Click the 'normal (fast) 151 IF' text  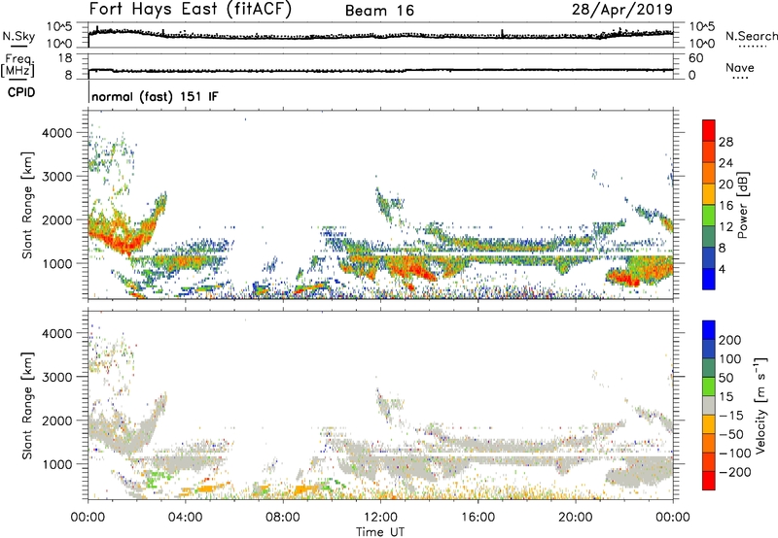coord(155,96)
